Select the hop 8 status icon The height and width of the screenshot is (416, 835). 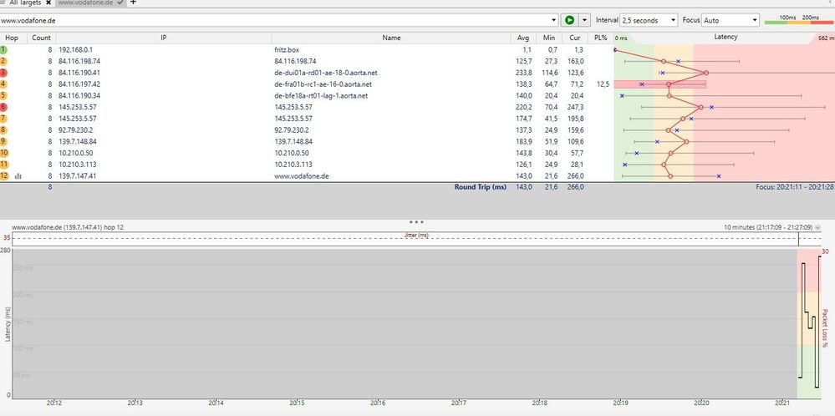[3, 129]
